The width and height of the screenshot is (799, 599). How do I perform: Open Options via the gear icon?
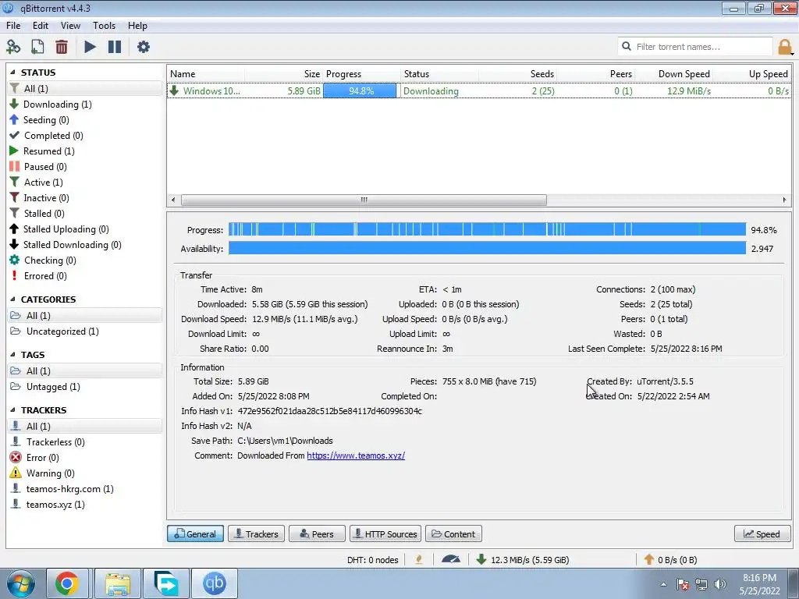click(x=144, y=47)
